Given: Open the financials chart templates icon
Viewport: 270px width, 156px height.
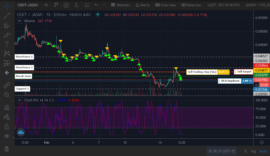Looking at the screenshot, I should coord(87,5).
